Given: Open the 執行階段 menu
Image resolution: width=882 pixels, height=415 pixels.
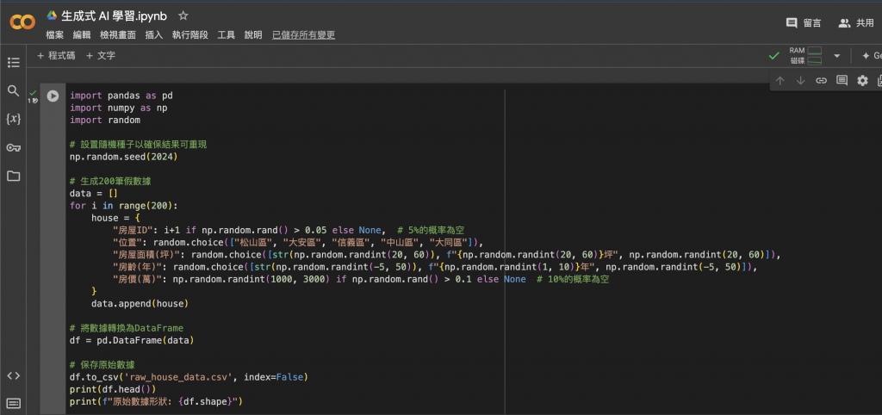Looking at the screenshot, I should point(190,34).
